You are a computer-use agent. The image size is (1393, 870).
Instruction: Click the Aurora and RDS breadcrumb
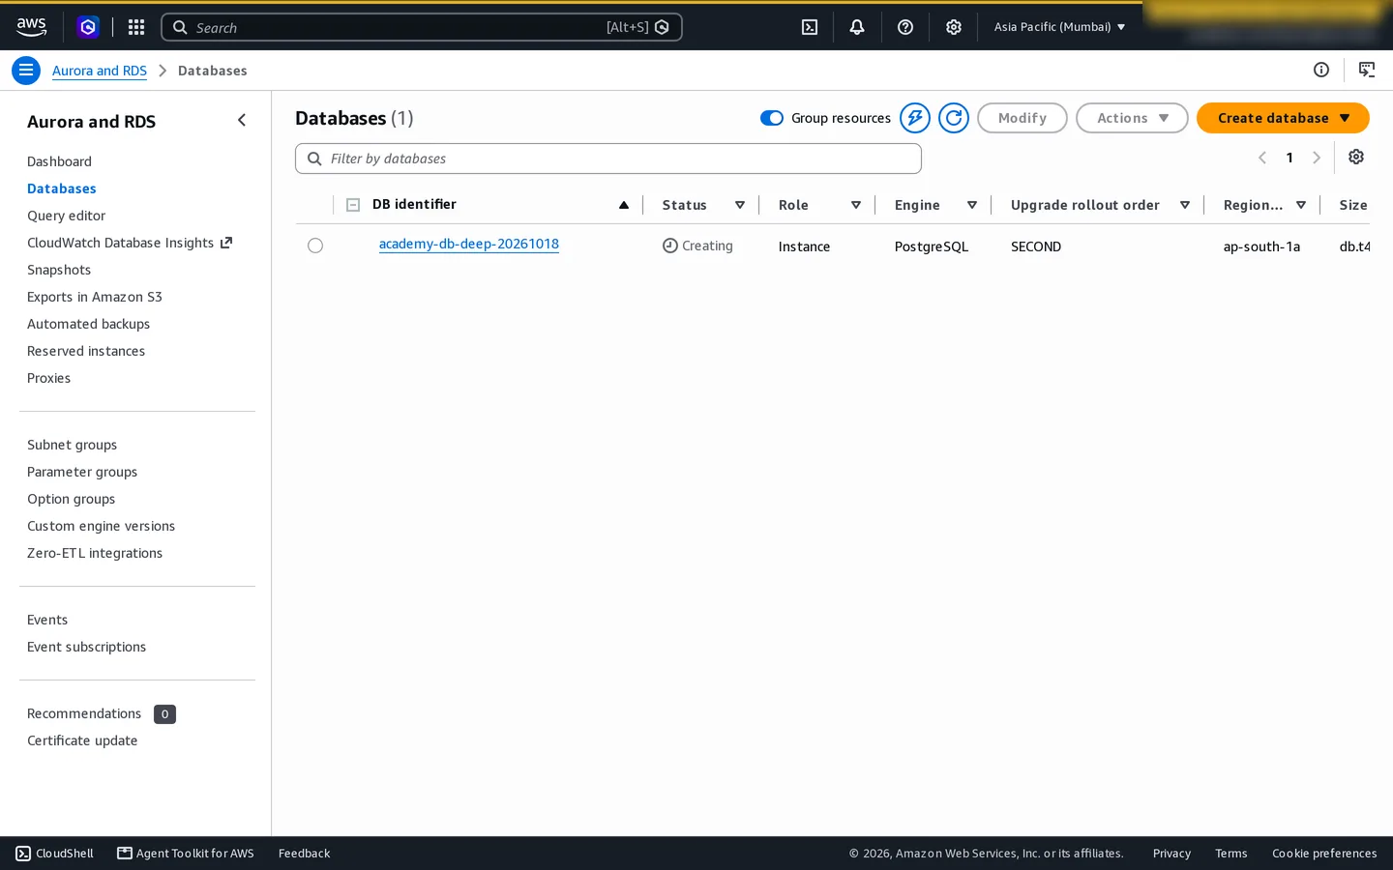click(x=100, y=71)
